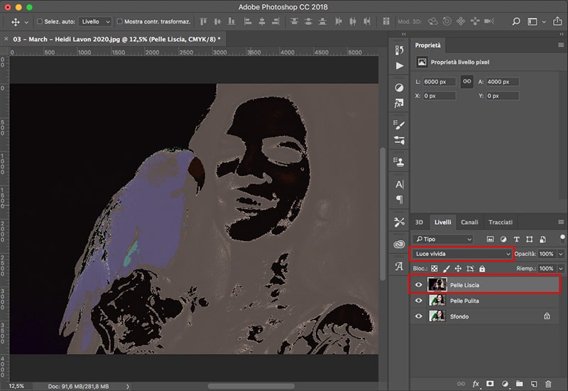The image size is (568, 391).
Task: Hide the Pelle Pulita layer
Action: [x=418, y=301]
